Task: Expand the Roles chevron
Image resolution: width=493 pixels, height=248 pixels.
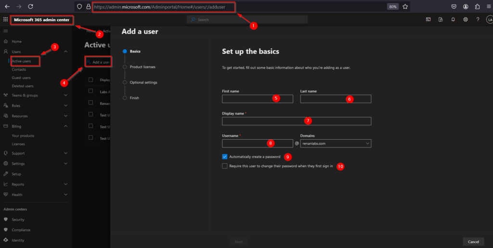Action: tap(65, 105)
